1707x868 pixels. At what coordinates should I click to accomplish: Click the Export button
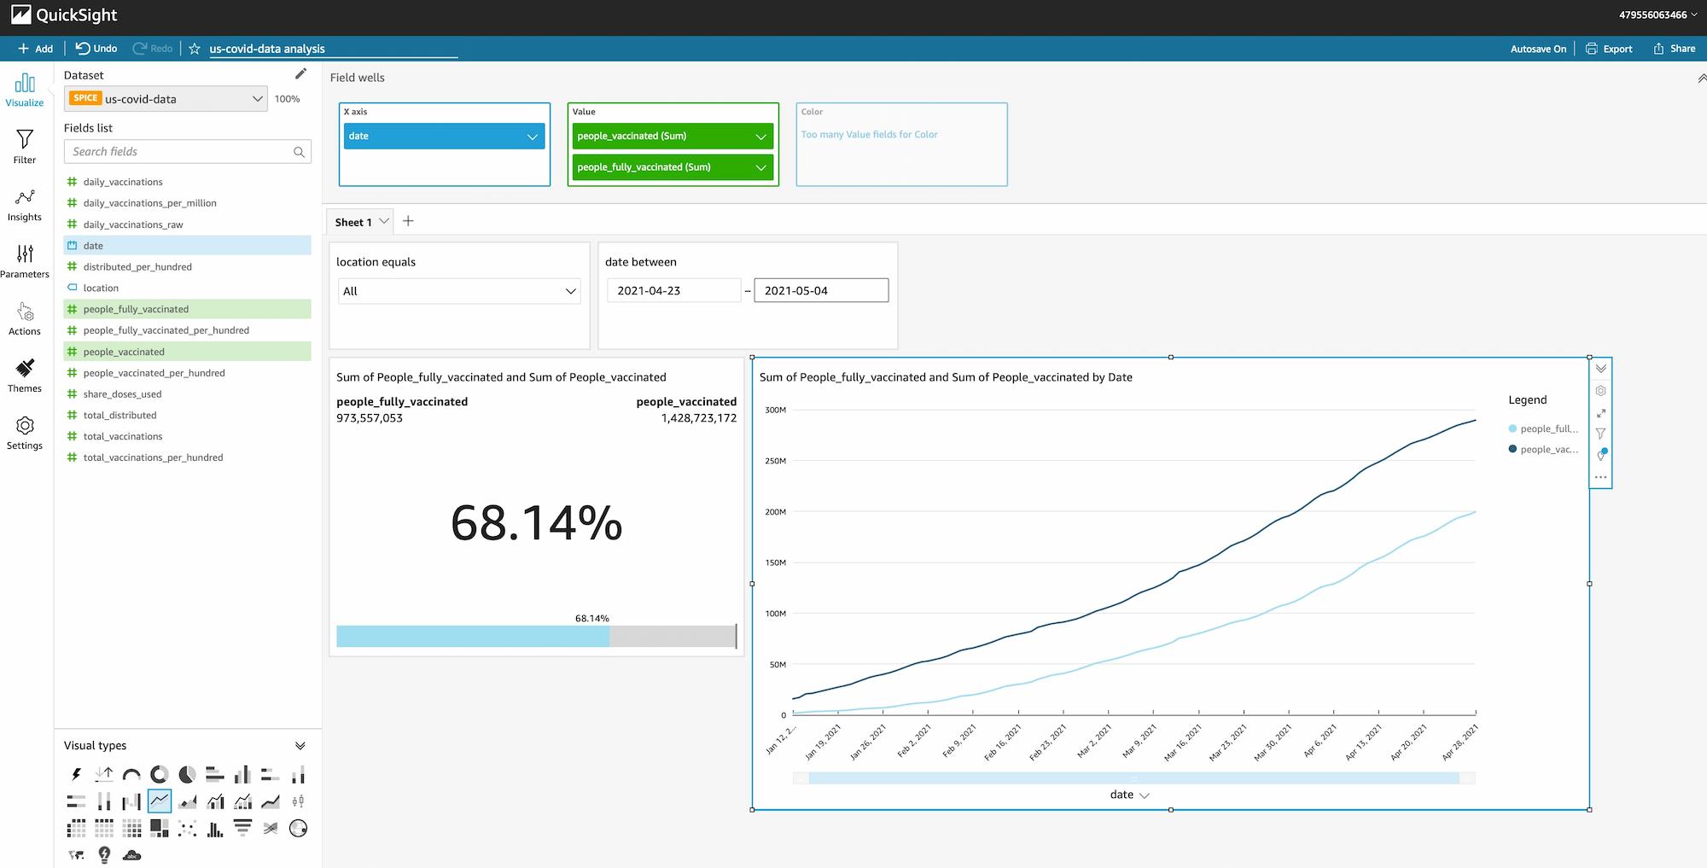click(1609, 49)
